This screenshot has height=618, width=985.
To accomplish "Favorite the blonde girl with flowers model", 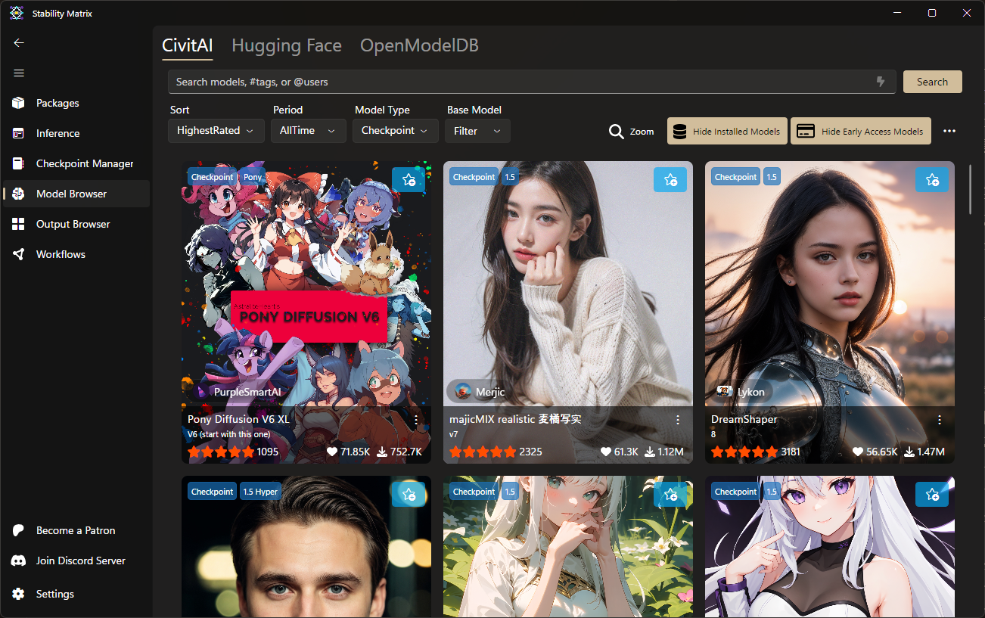I will coord(670,494).
